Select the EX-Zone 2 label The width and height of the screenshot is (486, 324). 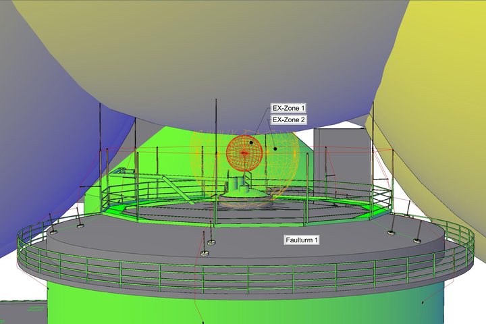(x=289, y=119)
